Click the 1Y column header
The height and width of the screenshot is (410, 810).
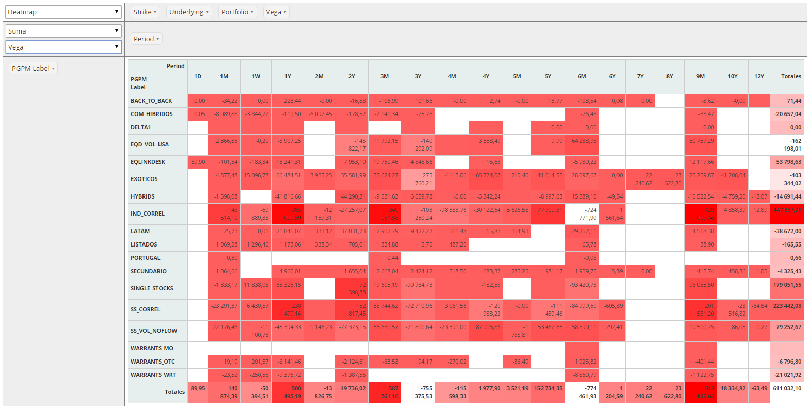(288, 76)
